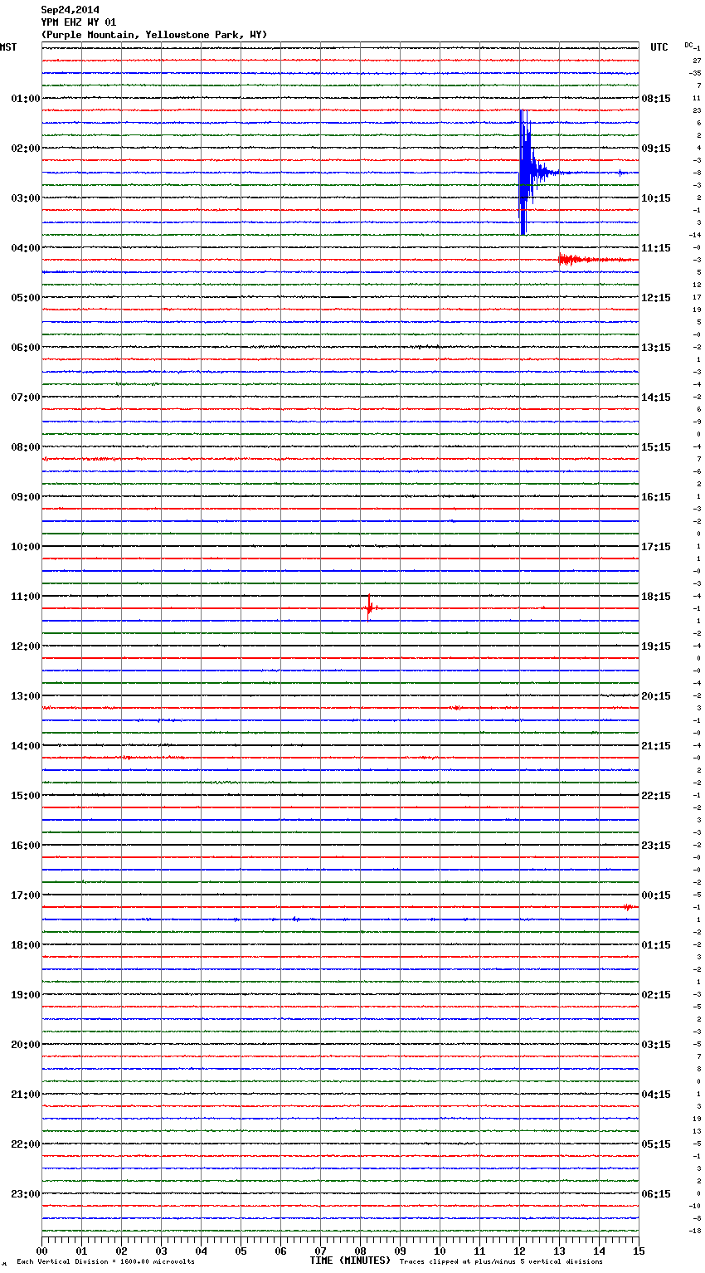Click the 11:15 UTC row label
This screenshot has width=705, height=1273.
click(x=656, y=248)
